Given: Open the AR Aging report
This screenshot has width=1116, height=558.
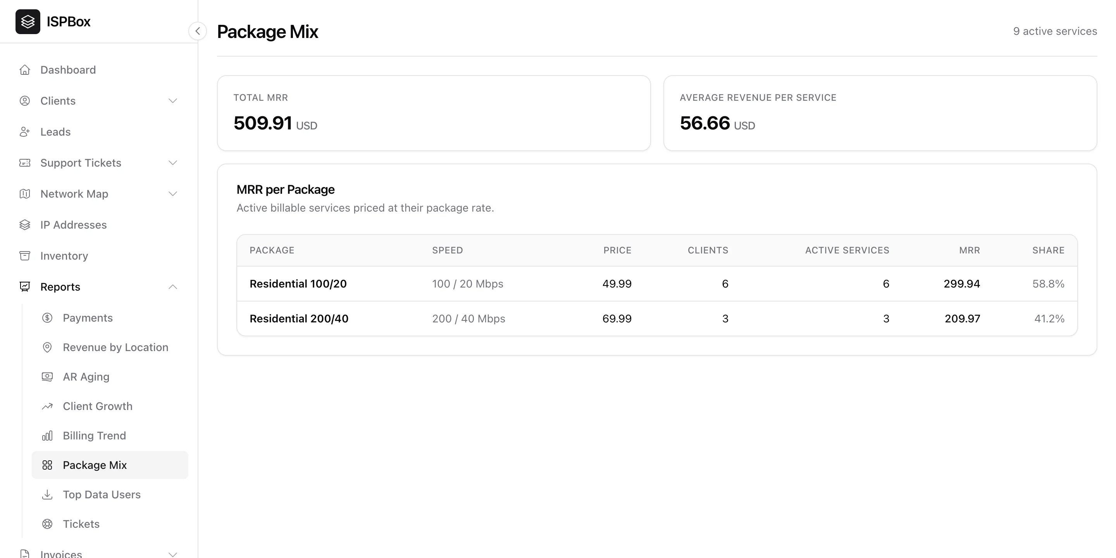Looking at the screenshot, I should (x=110, y=377).
